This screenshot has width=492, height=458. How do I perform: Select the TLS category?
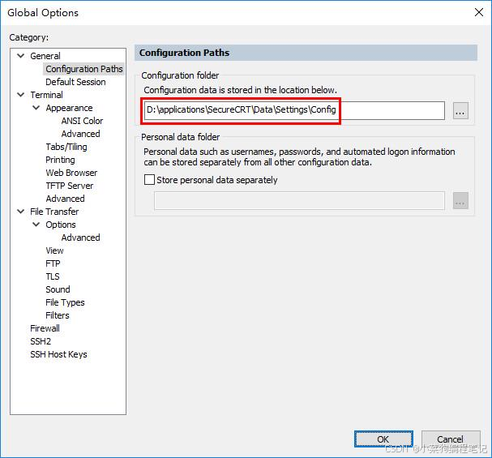click(x=53, y=276)
